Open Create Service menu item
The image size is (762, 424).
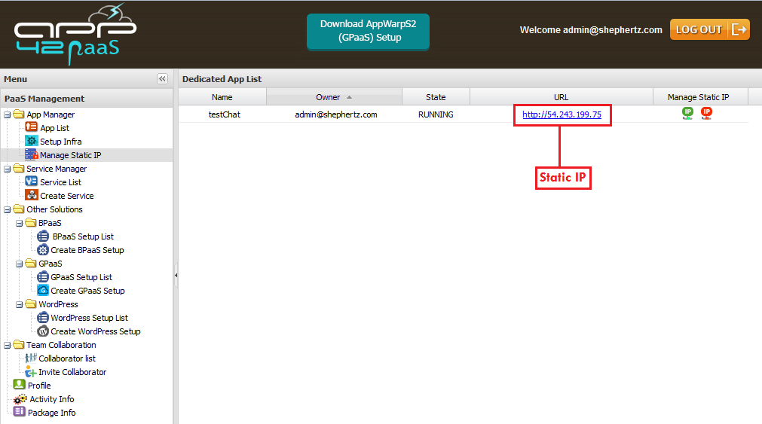point(67,197)
